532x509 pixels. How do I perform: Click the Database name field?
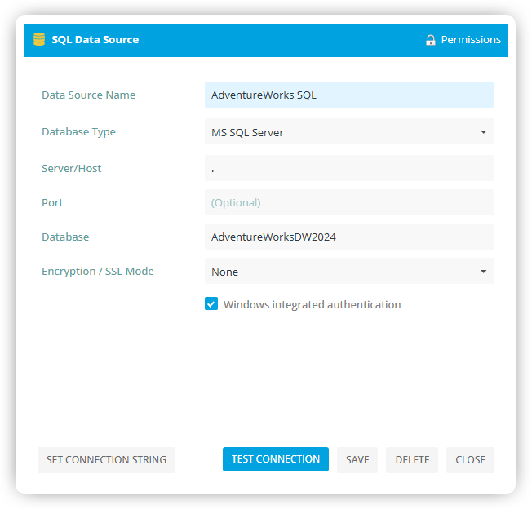pyautogui.click(x=349, y=237)
